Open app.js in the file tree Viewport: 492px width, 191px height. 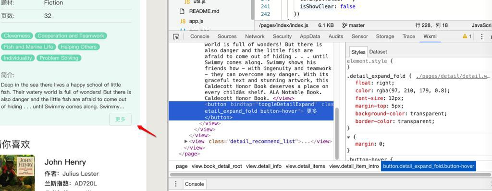[x=196, y=21]
